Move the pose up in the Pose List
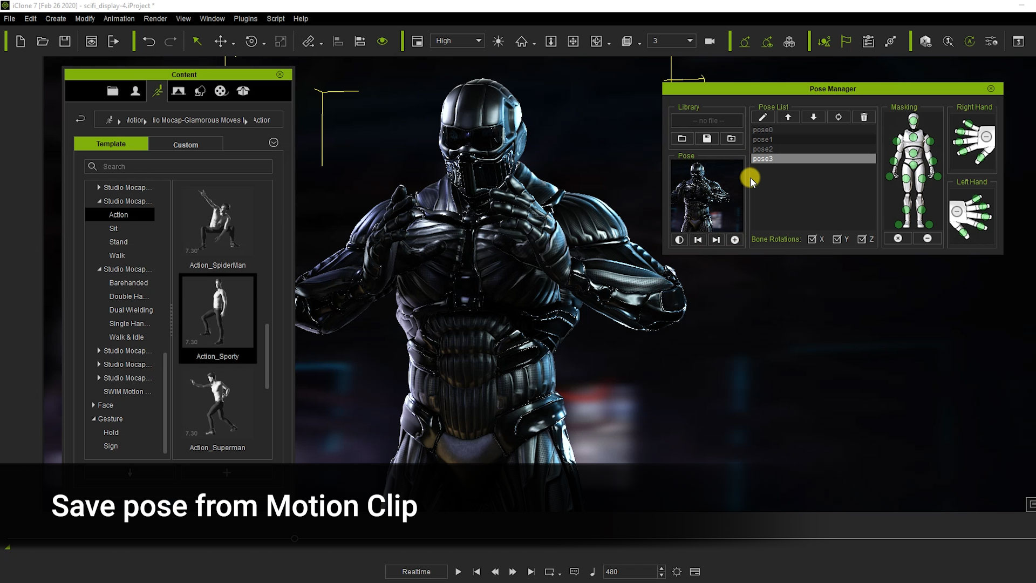1036x583 pixels. coord(788,117)
